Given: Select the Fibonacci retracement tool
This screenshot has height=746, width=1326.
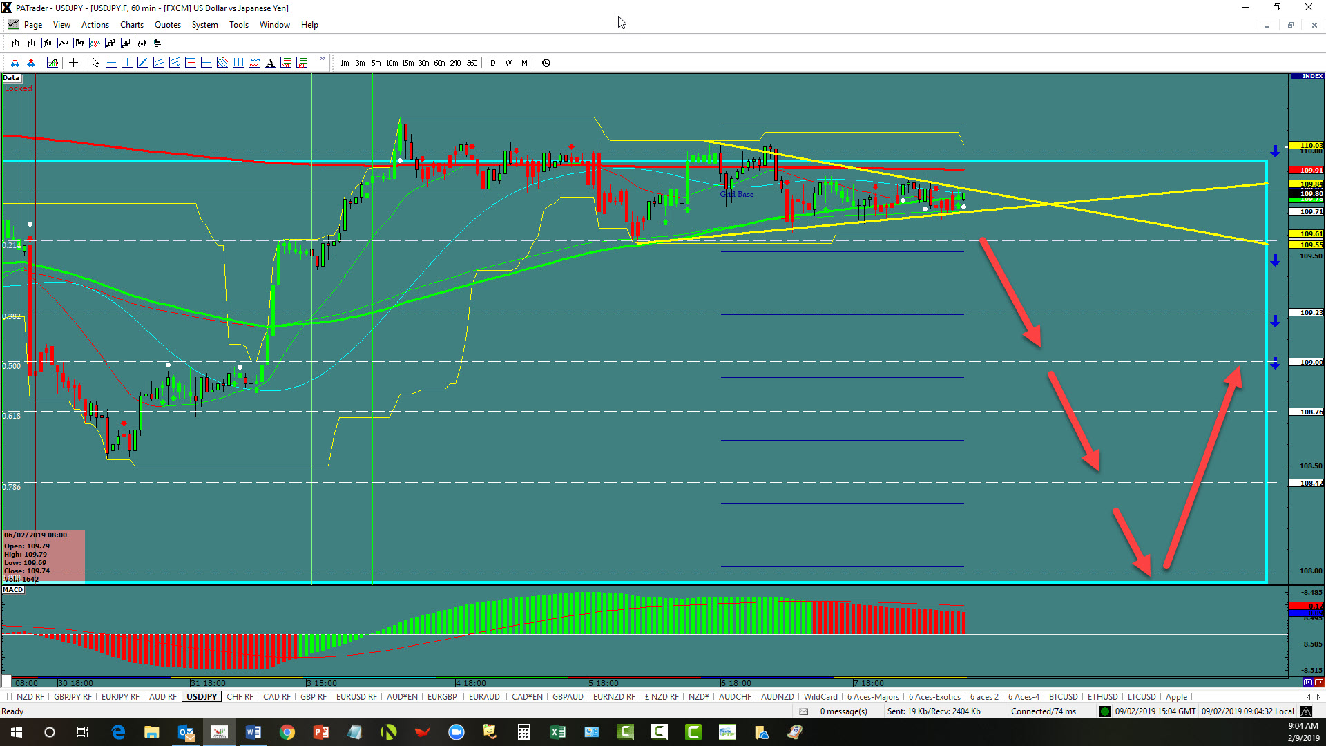Looking at the screenshot, I should (190, 63).
